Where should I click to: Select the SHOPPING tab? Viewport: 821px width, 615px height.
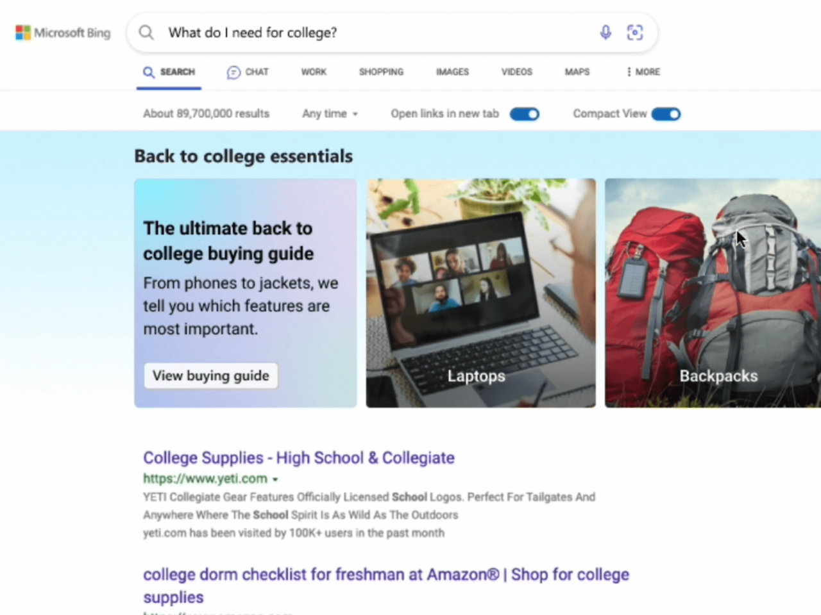381,72
